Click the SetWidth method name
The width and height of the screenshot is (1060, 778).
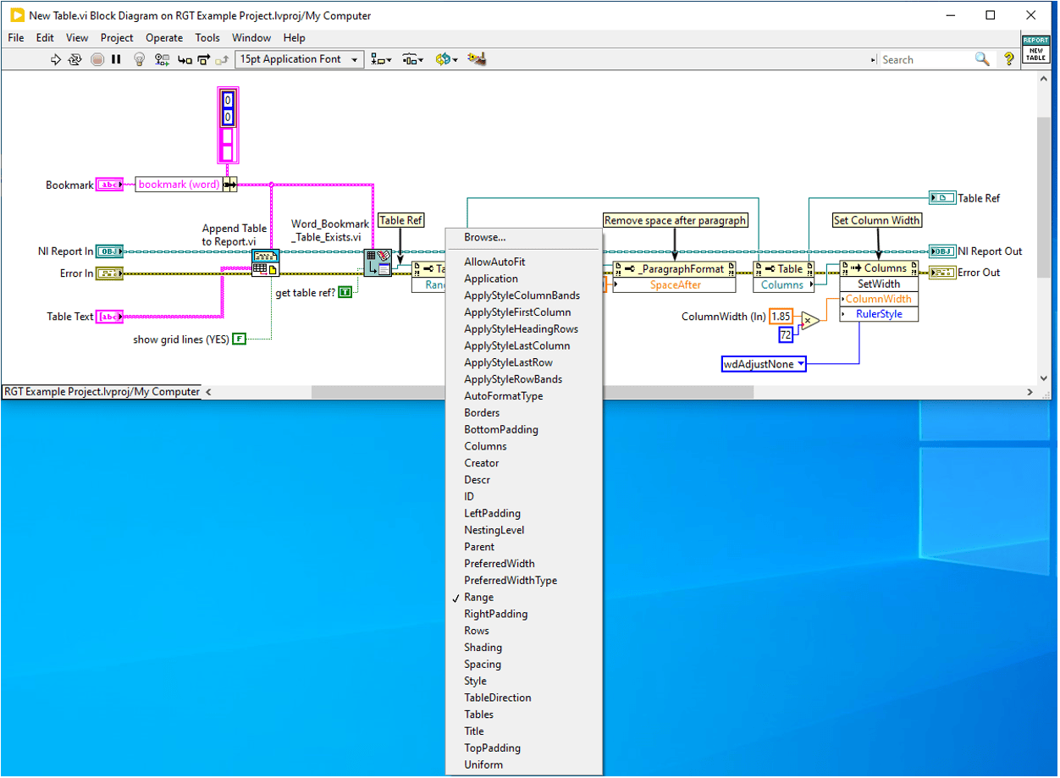(879, 284)
